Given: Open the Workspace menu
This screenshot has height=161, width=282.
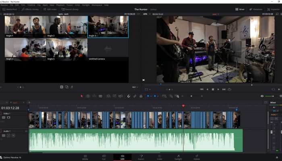Looking at the screenshot, I should pos(97,5).
